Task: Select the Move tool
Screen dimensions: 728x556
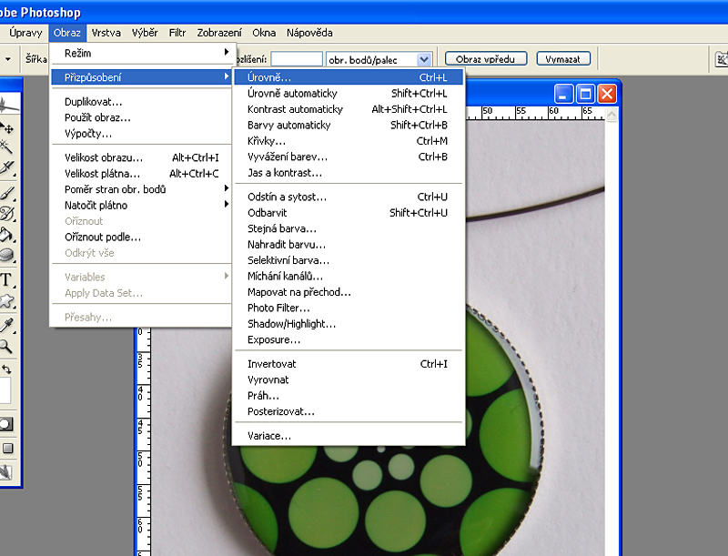Action: 7,127
